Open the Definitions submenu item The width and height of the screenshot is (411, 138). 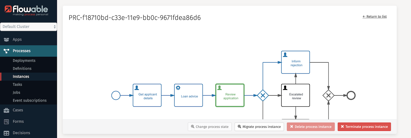[22, 69]
